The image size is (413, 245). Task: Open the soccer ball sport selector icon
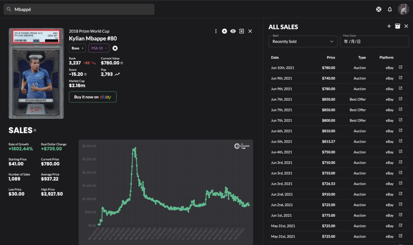tap(378, 9)
